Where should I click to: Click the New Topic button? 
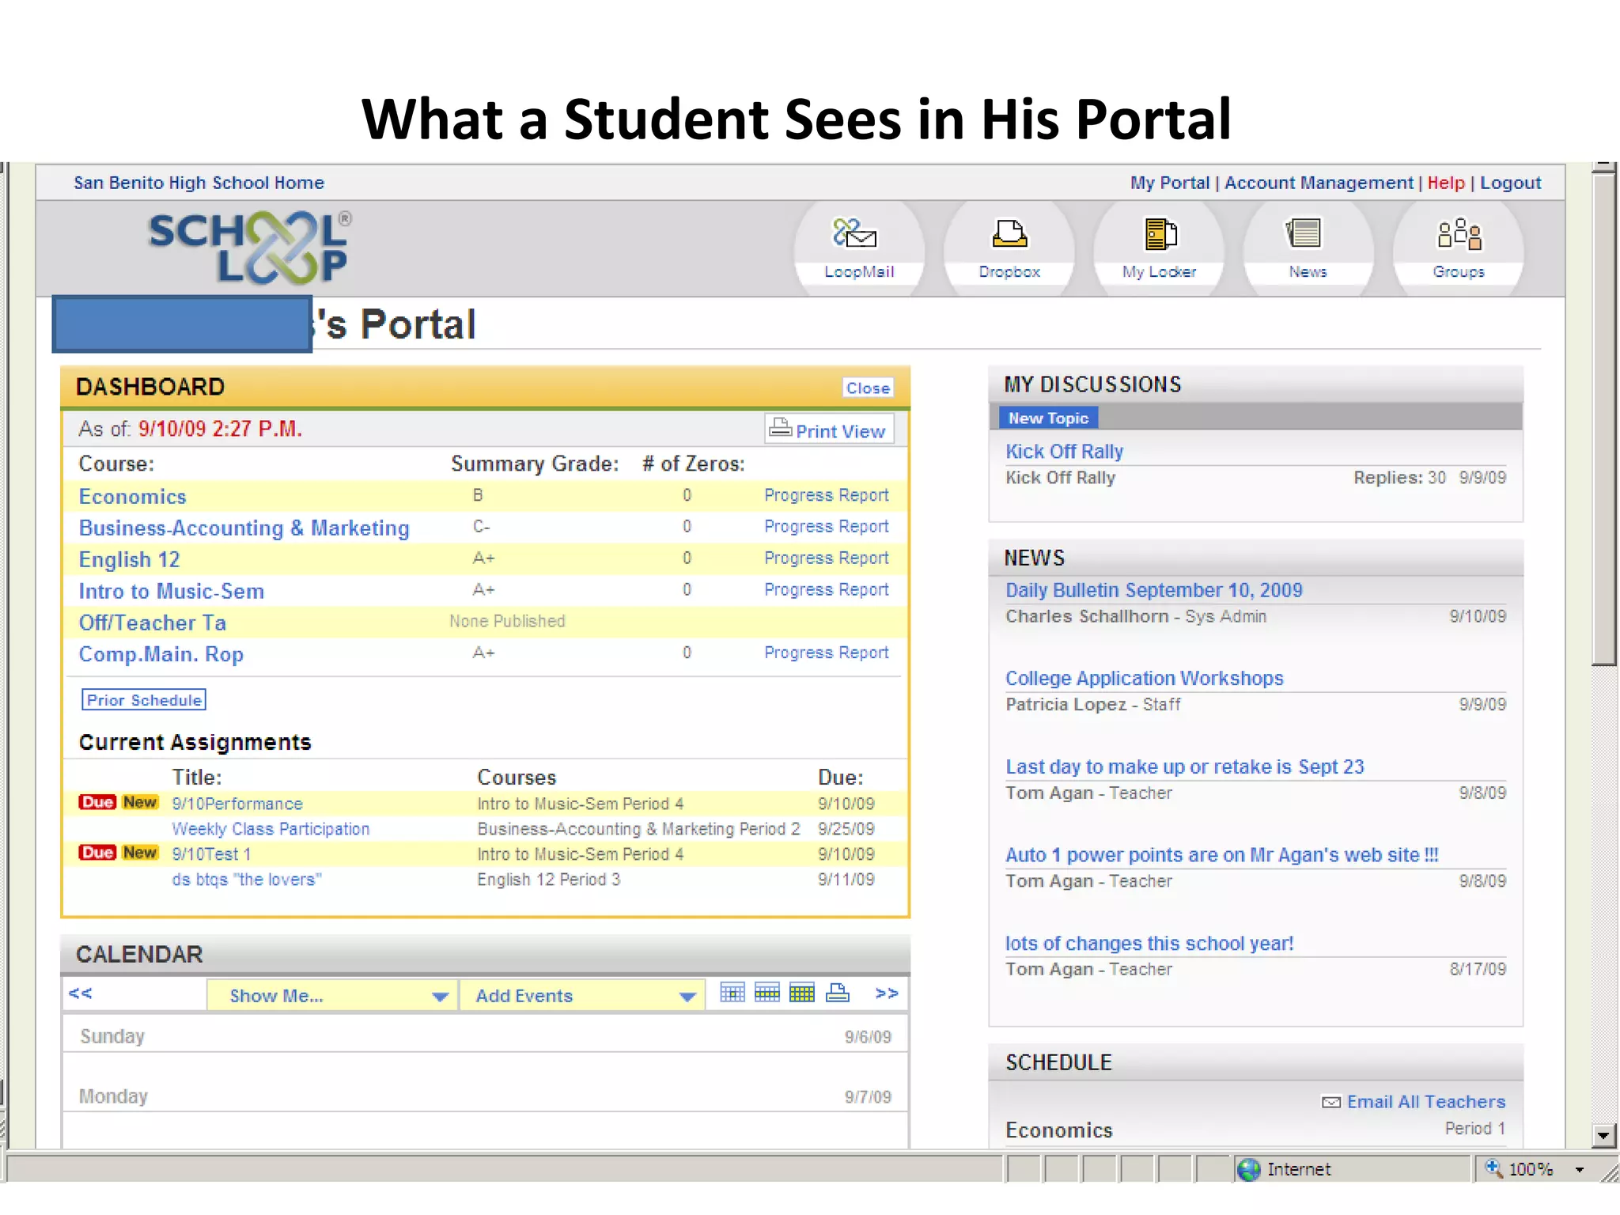coord(1047,418)
